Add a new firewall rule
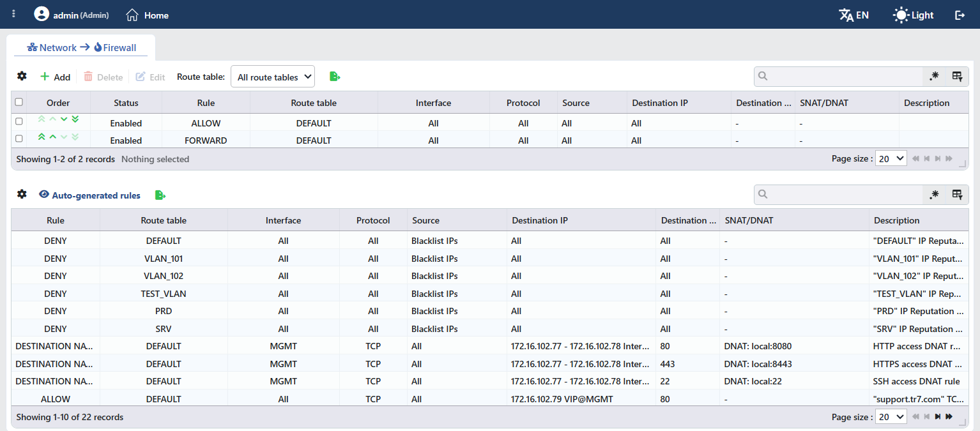Viewport: 980px width, 431px height. (55, 77)
